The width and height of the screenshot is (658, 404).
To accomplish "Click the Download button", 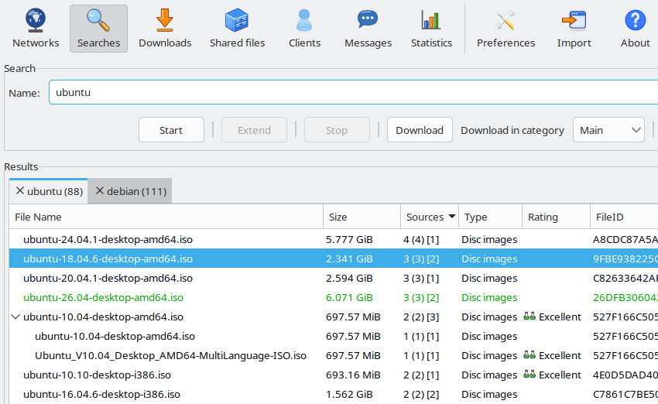I will click(x=420, y=130).
